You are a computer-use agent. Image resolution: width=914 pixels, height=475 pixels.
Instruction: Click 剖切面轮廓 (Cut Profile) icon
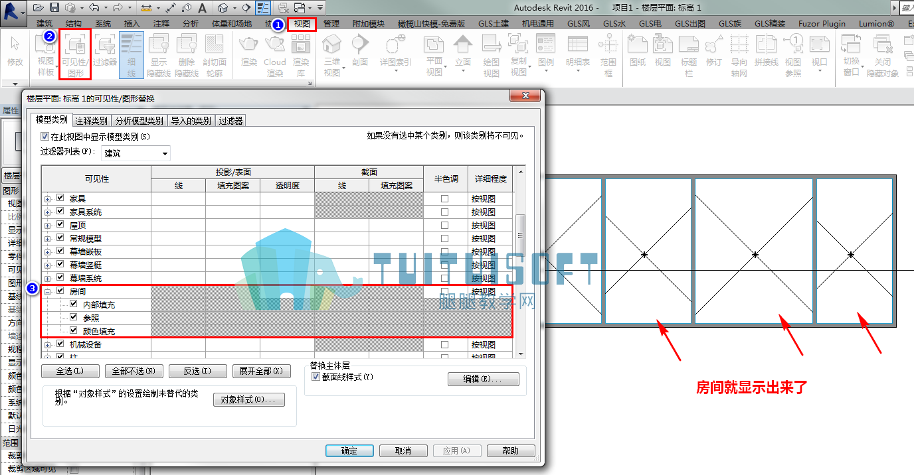pos(214,56)
